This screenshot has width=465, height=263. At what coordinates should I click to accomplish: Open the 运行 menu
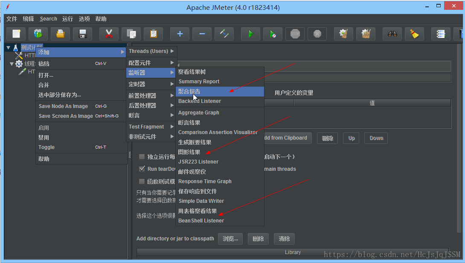67,19
